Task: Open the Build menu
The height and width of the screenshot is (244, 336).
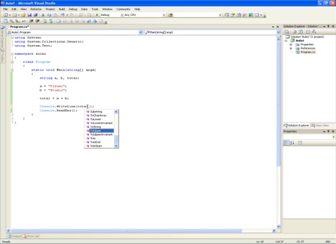Action: coord(62,9)
